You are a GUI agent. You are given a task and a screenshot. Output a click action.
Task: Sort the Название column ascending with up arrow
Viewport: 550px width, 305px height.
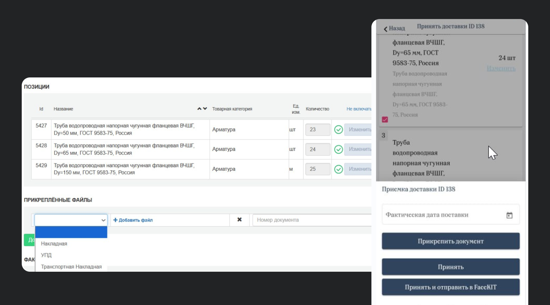199,109
